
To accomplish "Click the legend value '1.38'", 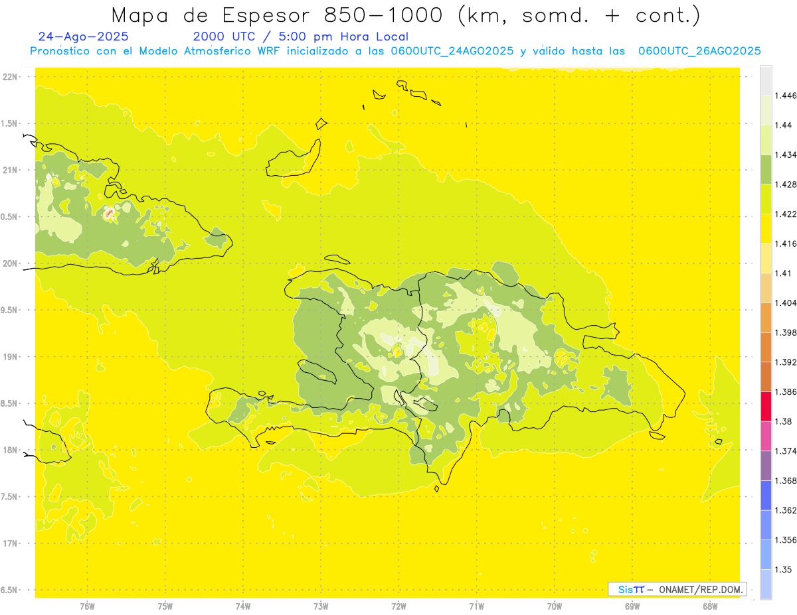I will (783, 421).
